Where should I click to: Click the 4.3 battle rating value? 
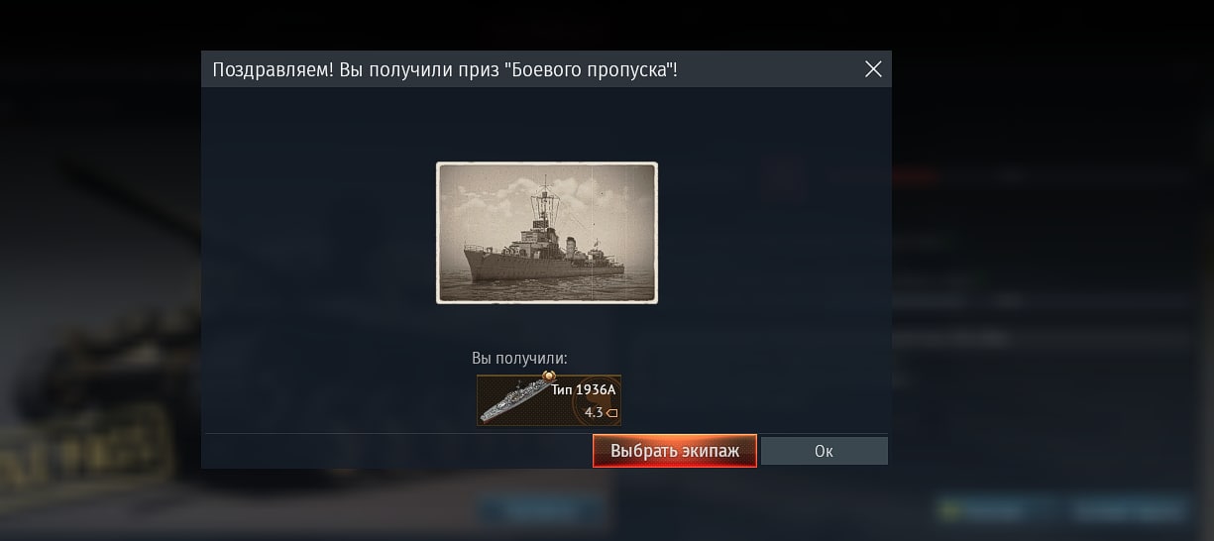(594, 413)
